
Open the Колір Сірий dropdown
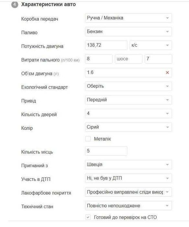click(x=128, y=127)
